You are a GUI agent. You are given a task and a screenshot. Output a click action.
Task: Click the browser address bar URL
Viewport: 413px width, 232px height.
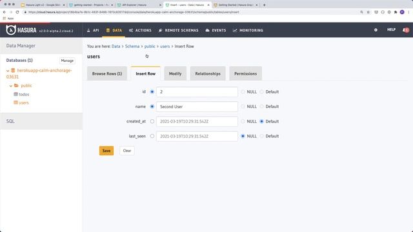(x=134, y=12)
